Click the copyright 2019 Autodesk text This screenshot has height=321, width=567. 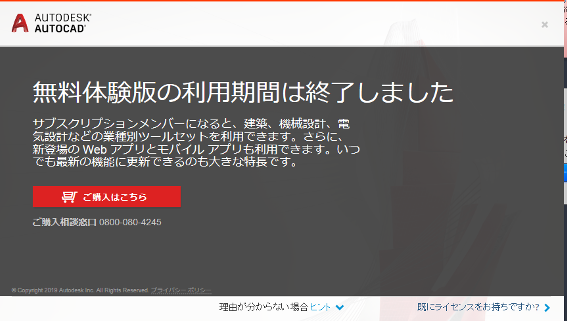pos(80,290)
